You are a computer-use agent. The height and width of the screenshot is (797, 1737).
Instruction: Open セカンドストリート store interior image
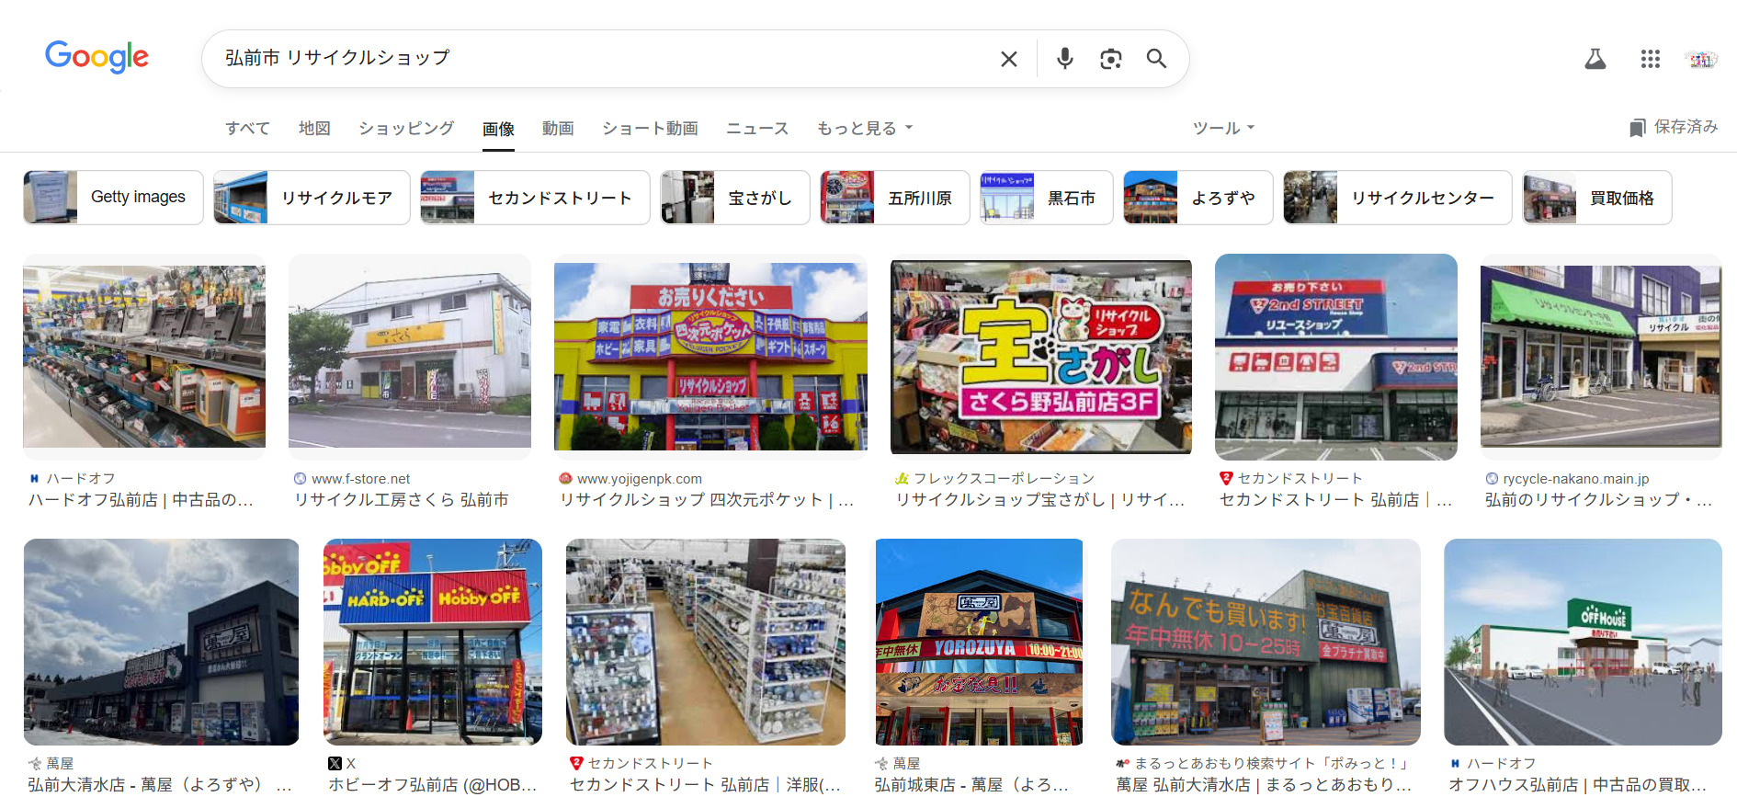pos(706,642)
